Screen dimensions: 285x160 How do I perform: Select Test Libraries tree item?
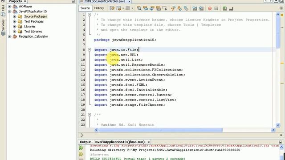click(33, 32)
